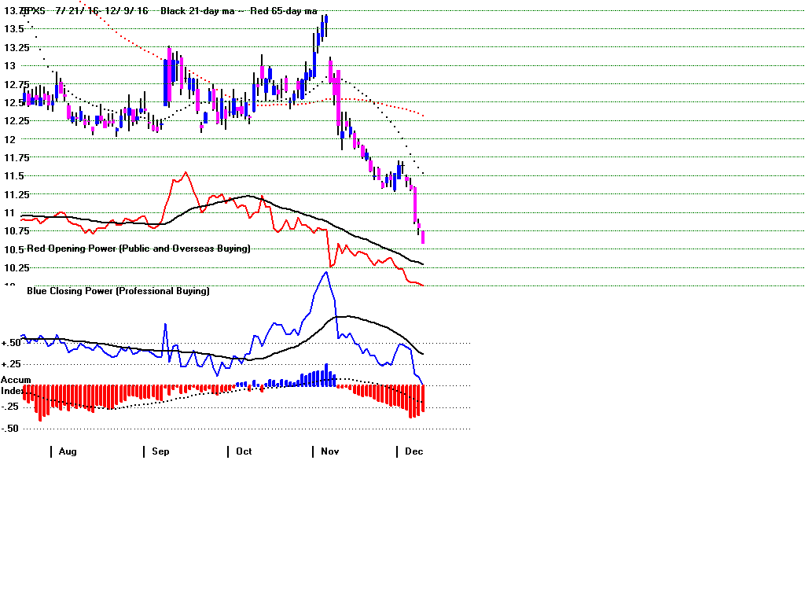Click the 'Red 65-day ma' legend label
Viewport: 805px width, 604px height.
(x=284, y=11)
